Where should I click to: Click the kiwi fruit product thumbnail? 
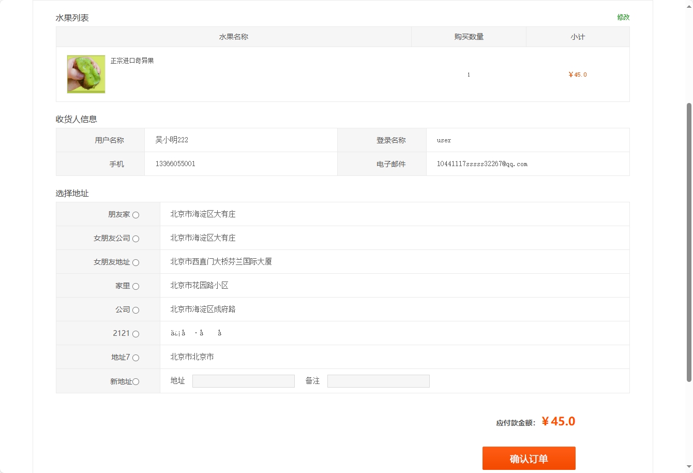85,74
